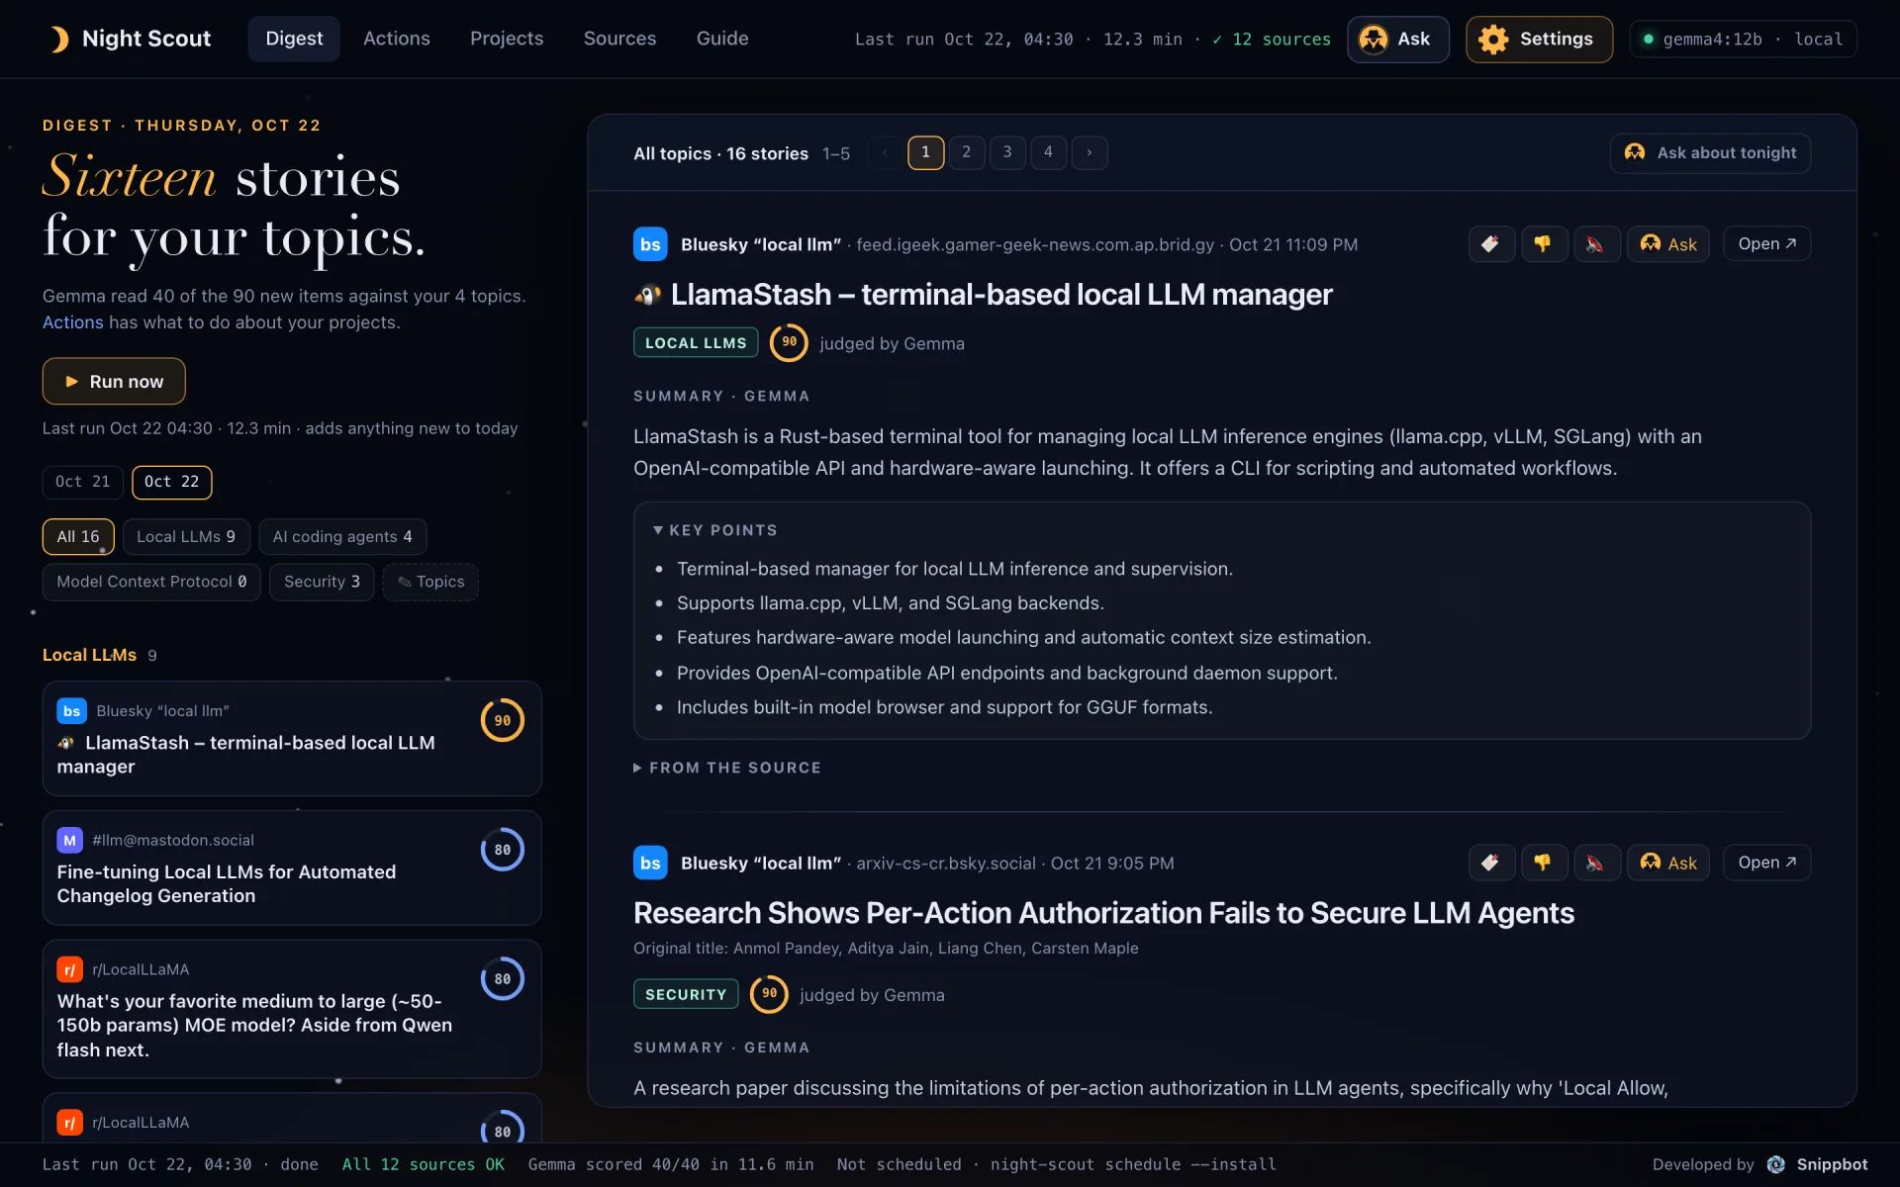Image resolution: width=1900 pixels, height=1187 pixels.
Task: Click the Mastodon badge in the sidebar card
Action: tap(69, 840)
